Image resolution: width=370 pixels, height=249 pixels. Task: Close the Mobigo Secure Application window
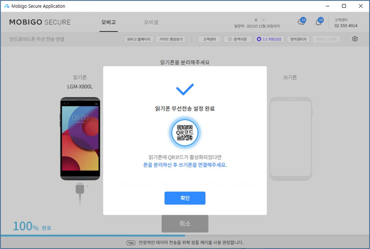pyautogui.click(x=361, y=6)
